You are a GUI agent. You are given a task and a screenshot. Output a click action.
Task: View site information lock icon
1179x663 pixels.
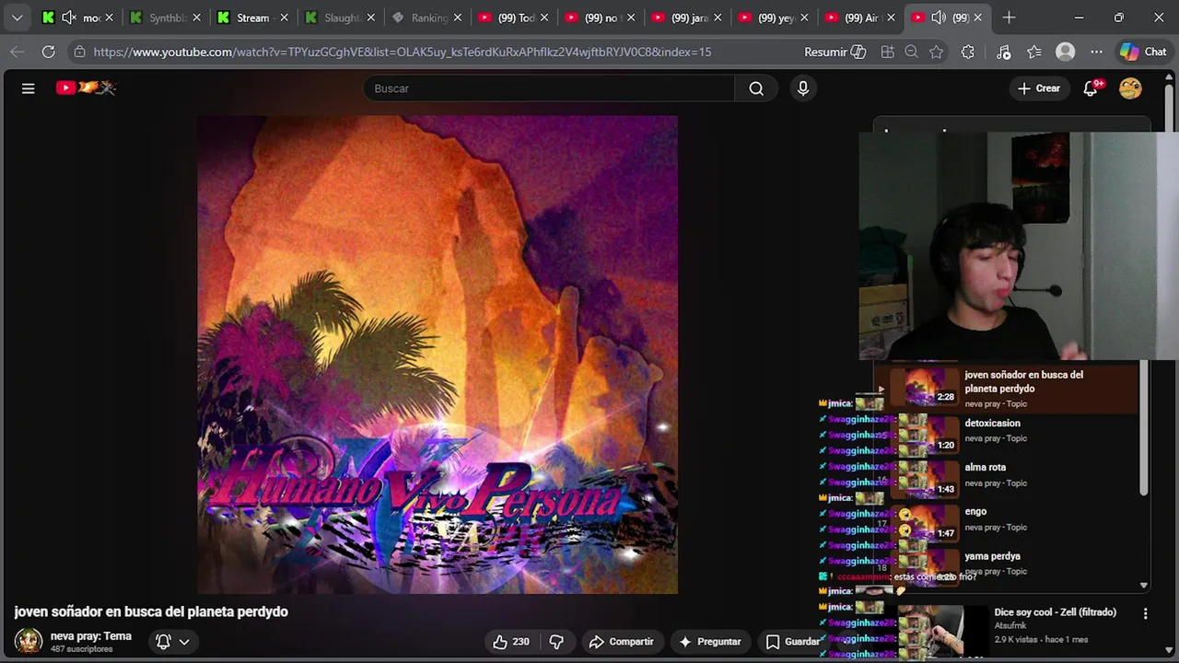pyautogui.click(x=80, y=52)
